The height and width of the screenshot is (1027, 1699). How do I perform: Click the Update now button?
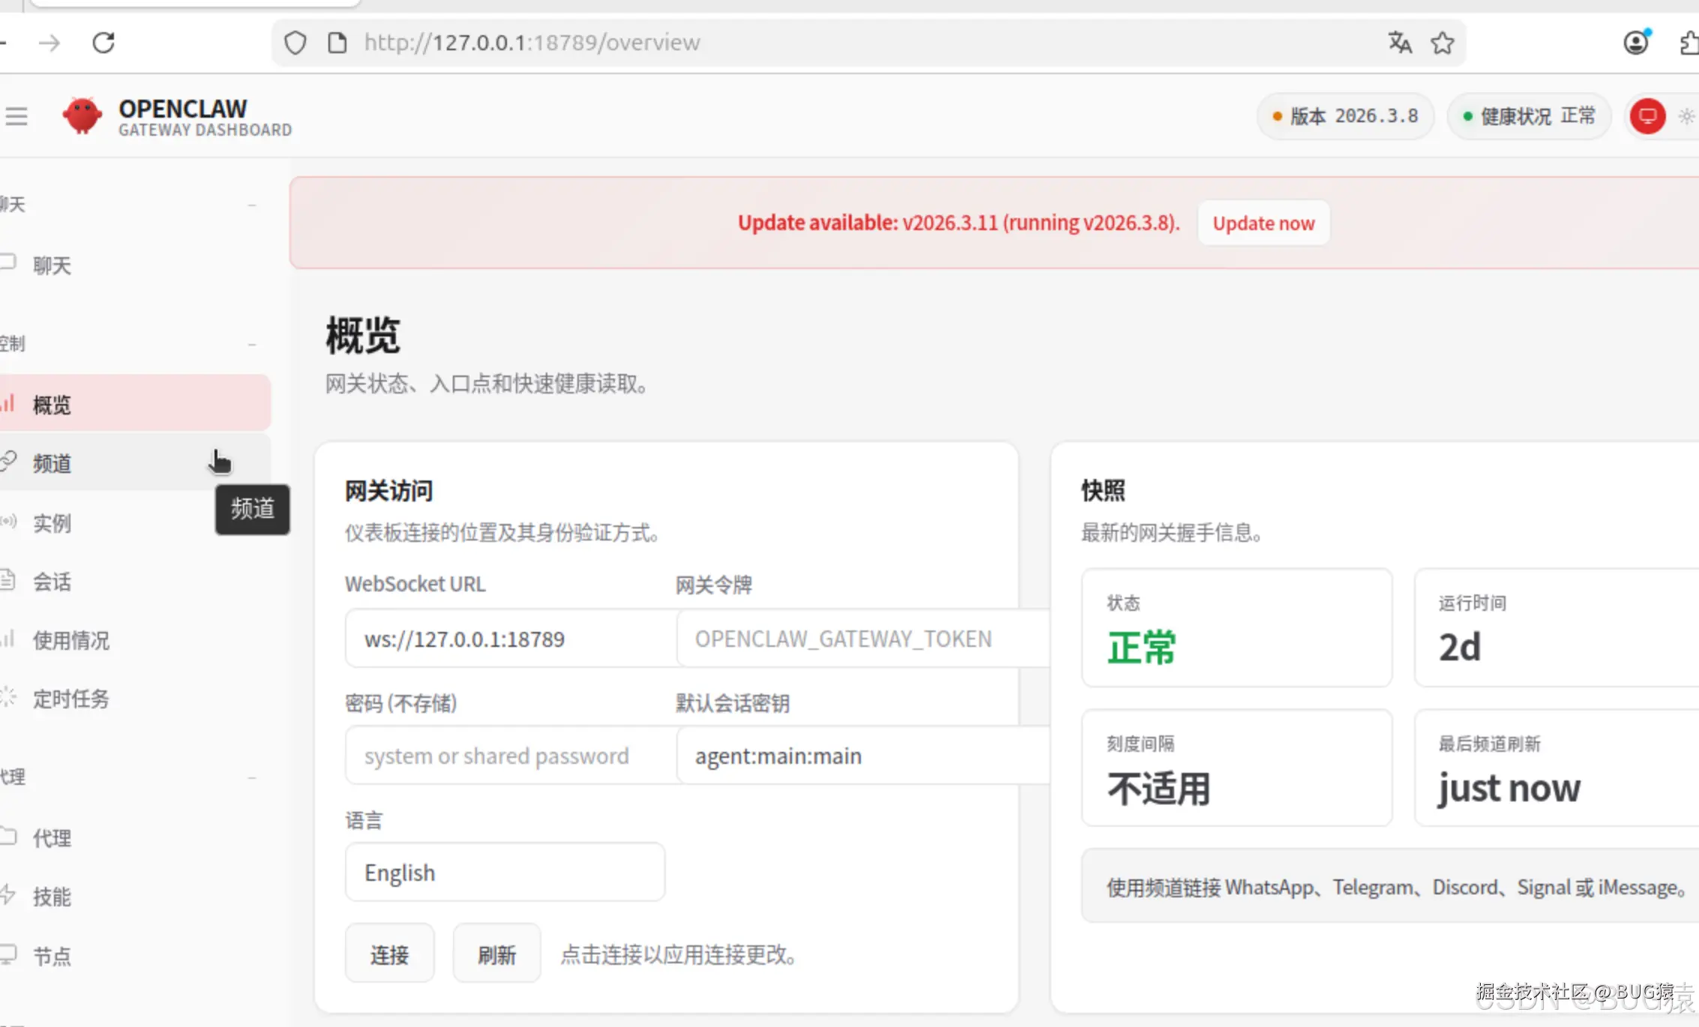[1263, 223]
